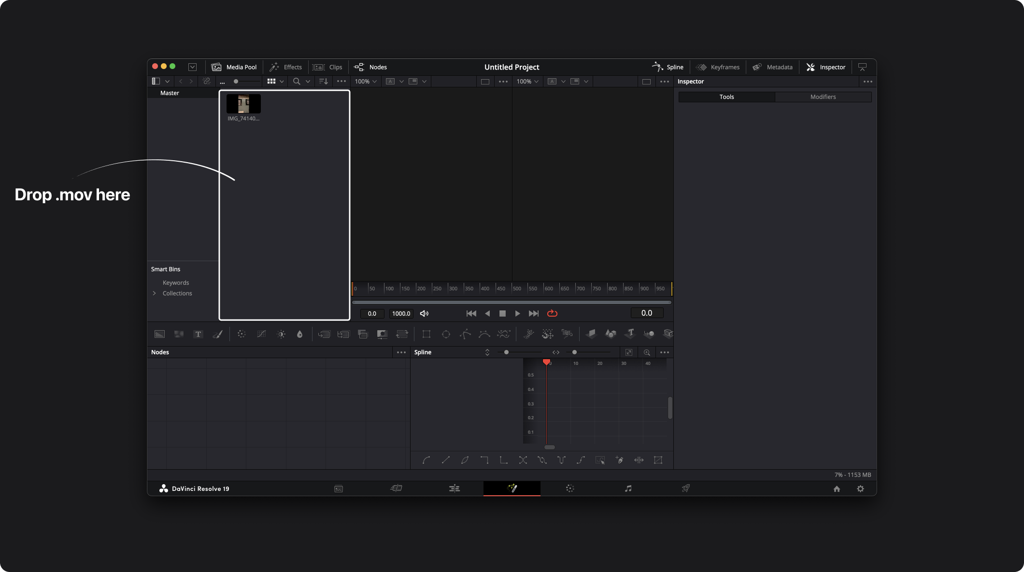Select the IMG_74140 clip thumbnail
The height and width of the screenshot is (572, 1024).
point(243,104)
